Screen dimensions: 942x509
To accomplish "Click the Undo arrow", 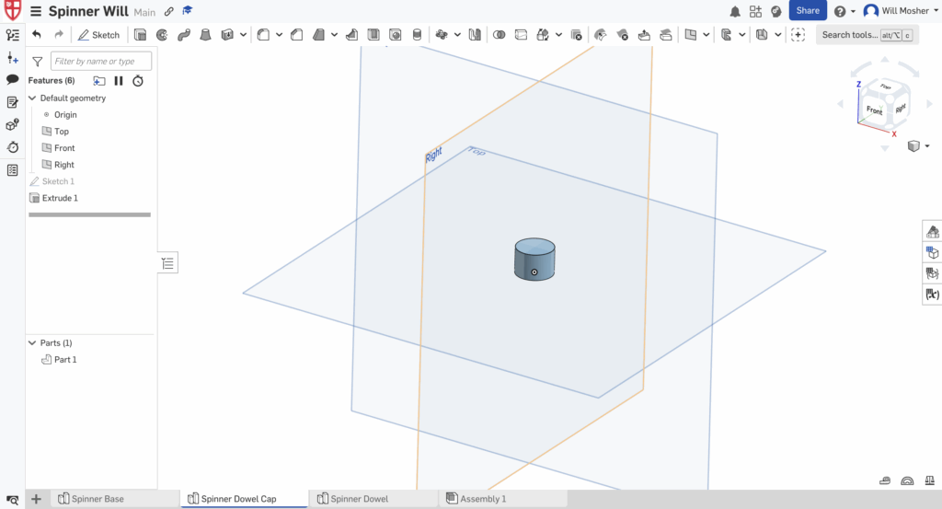I will pos(37,35).
